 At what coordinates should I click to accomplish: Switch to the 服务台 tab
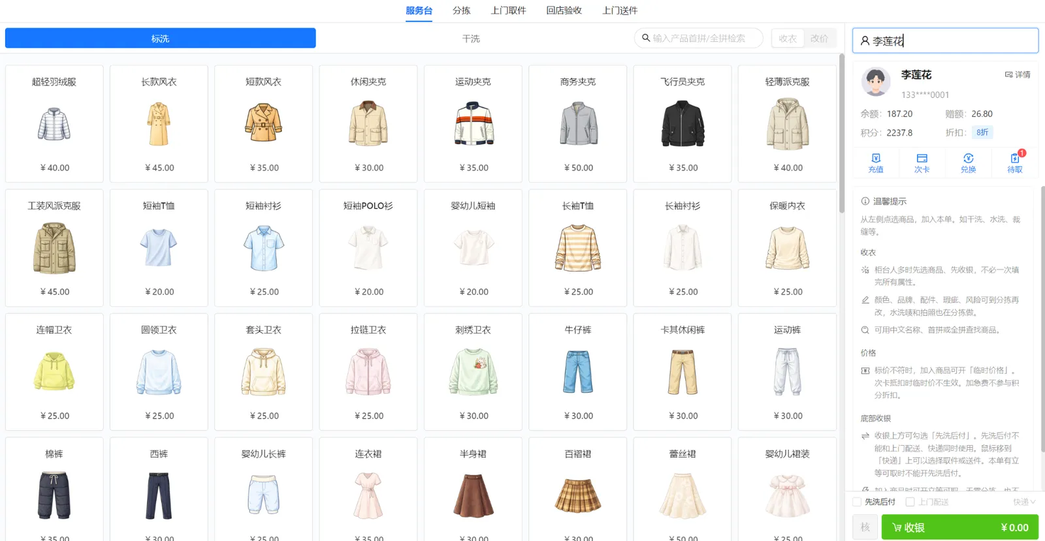[x=419, y=11]
